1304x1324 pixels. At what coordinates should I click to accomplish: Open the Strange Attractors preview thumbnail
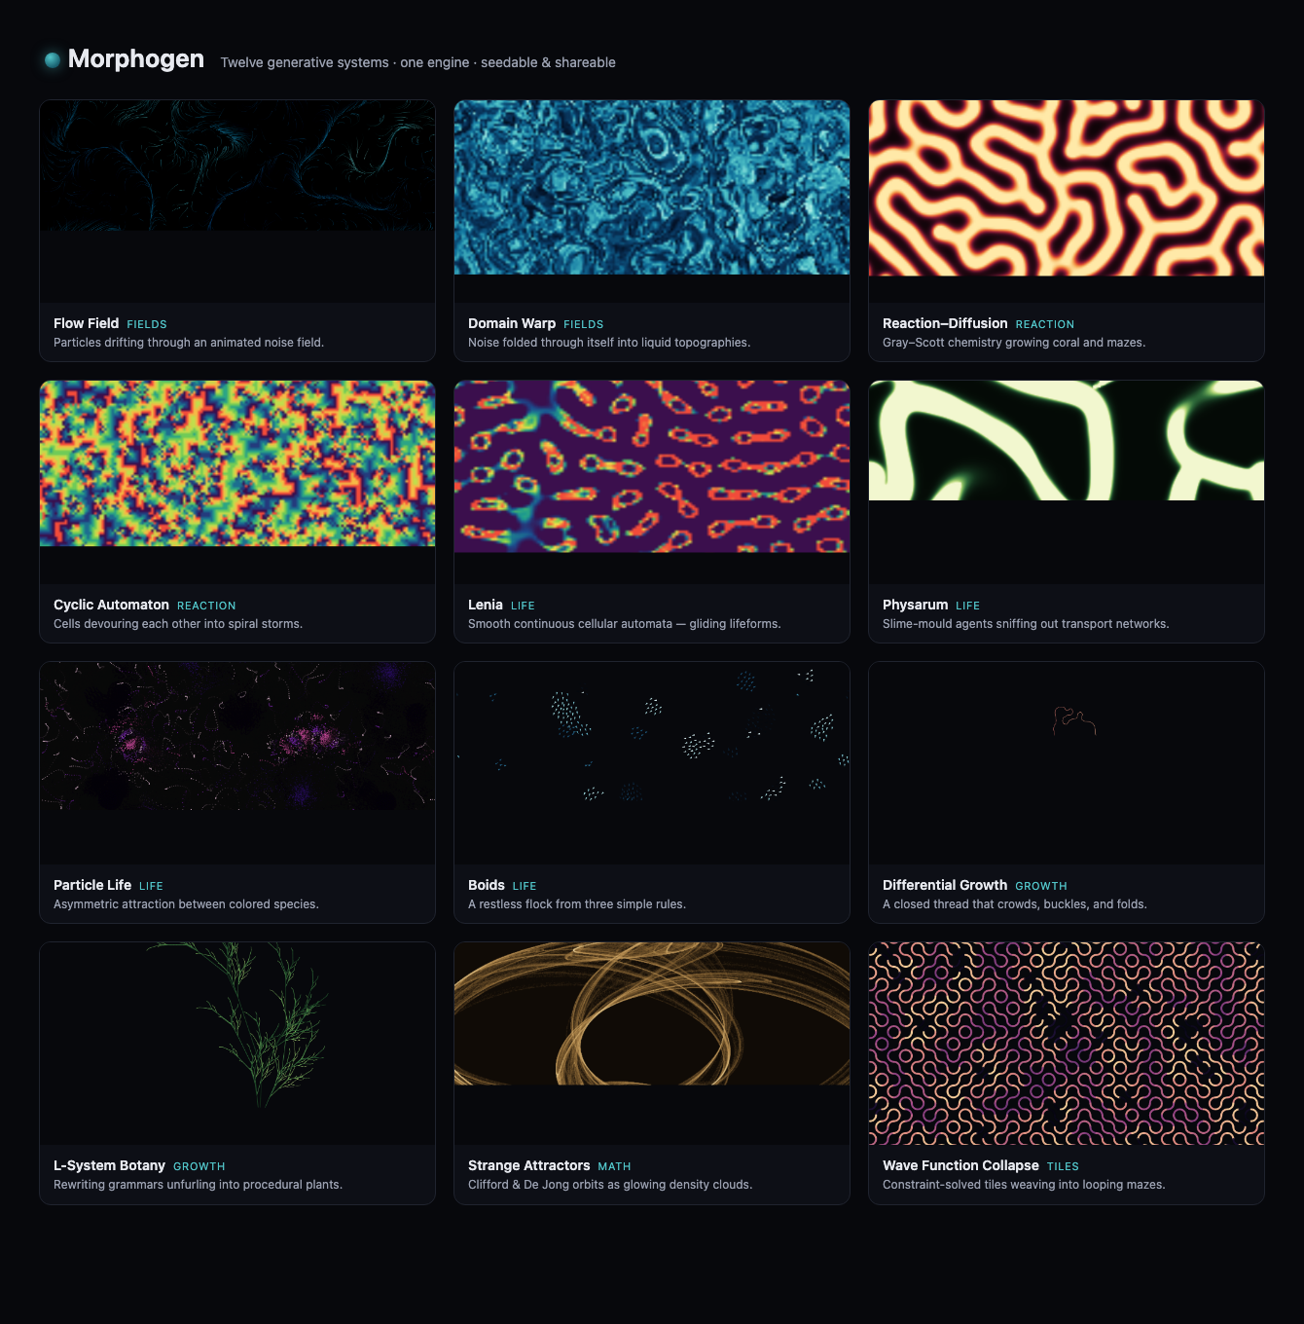pyautogui.click(x=652, y=1043)
